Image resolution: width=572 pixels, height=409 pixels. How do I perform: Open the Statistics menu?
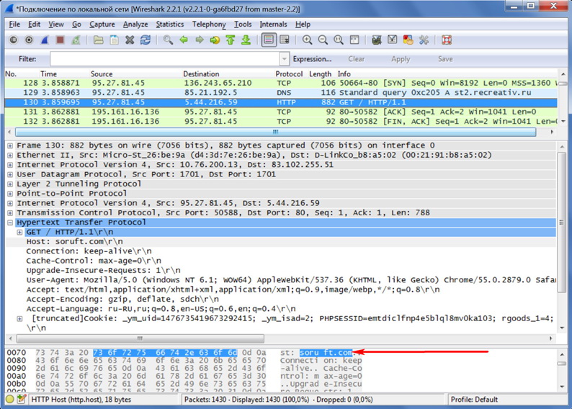click(169, 24)
